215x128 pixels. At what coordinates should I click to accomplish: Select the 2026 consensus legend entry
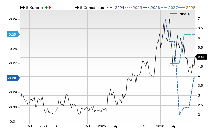pos(151,8)
